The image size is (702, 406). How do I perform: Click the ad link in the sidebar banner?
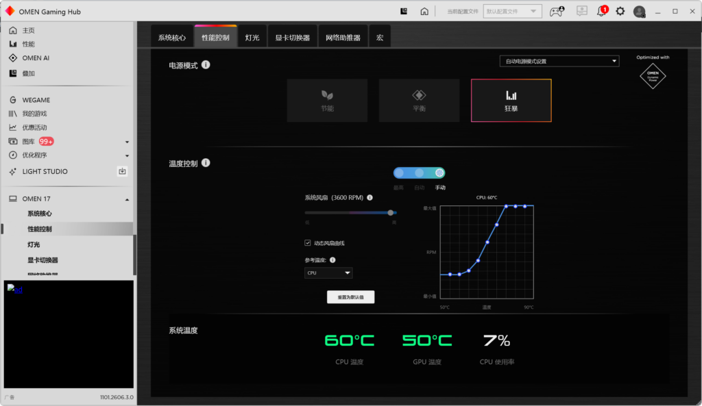(15, 290)
